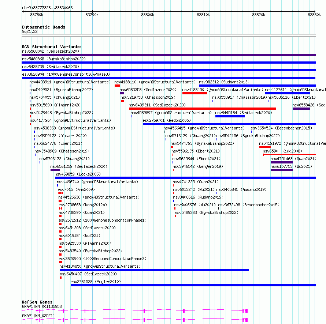Open the nsv6438739 (Sedlazeck2020) variant
The height and width of the screenshot is (324, 326).
(51, 67)
